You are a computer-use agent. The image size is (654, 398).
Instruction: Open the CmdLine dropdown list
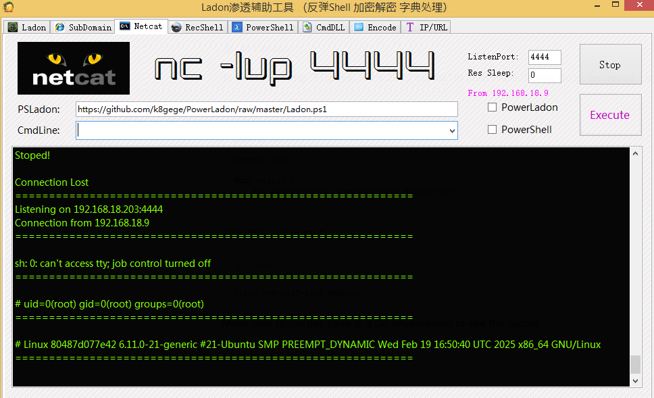(x=452, y=130)
